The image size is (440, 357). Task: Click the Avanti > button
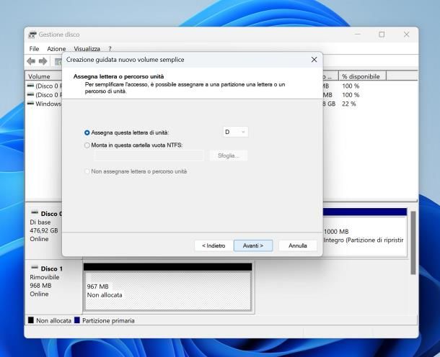pyautogui.click(x=252, y=245)
